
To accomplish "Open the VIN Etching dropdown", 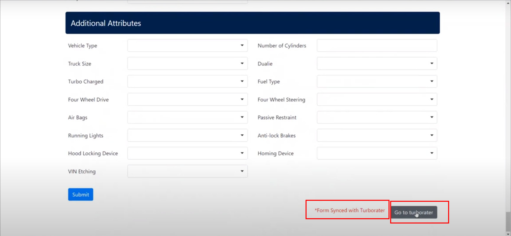I will (x=187, y=171).
